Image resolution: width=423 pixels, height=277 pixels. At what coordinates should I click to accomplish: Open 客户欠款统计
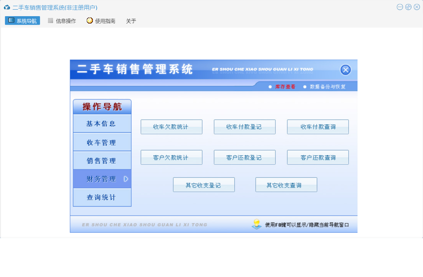point(171,157)
